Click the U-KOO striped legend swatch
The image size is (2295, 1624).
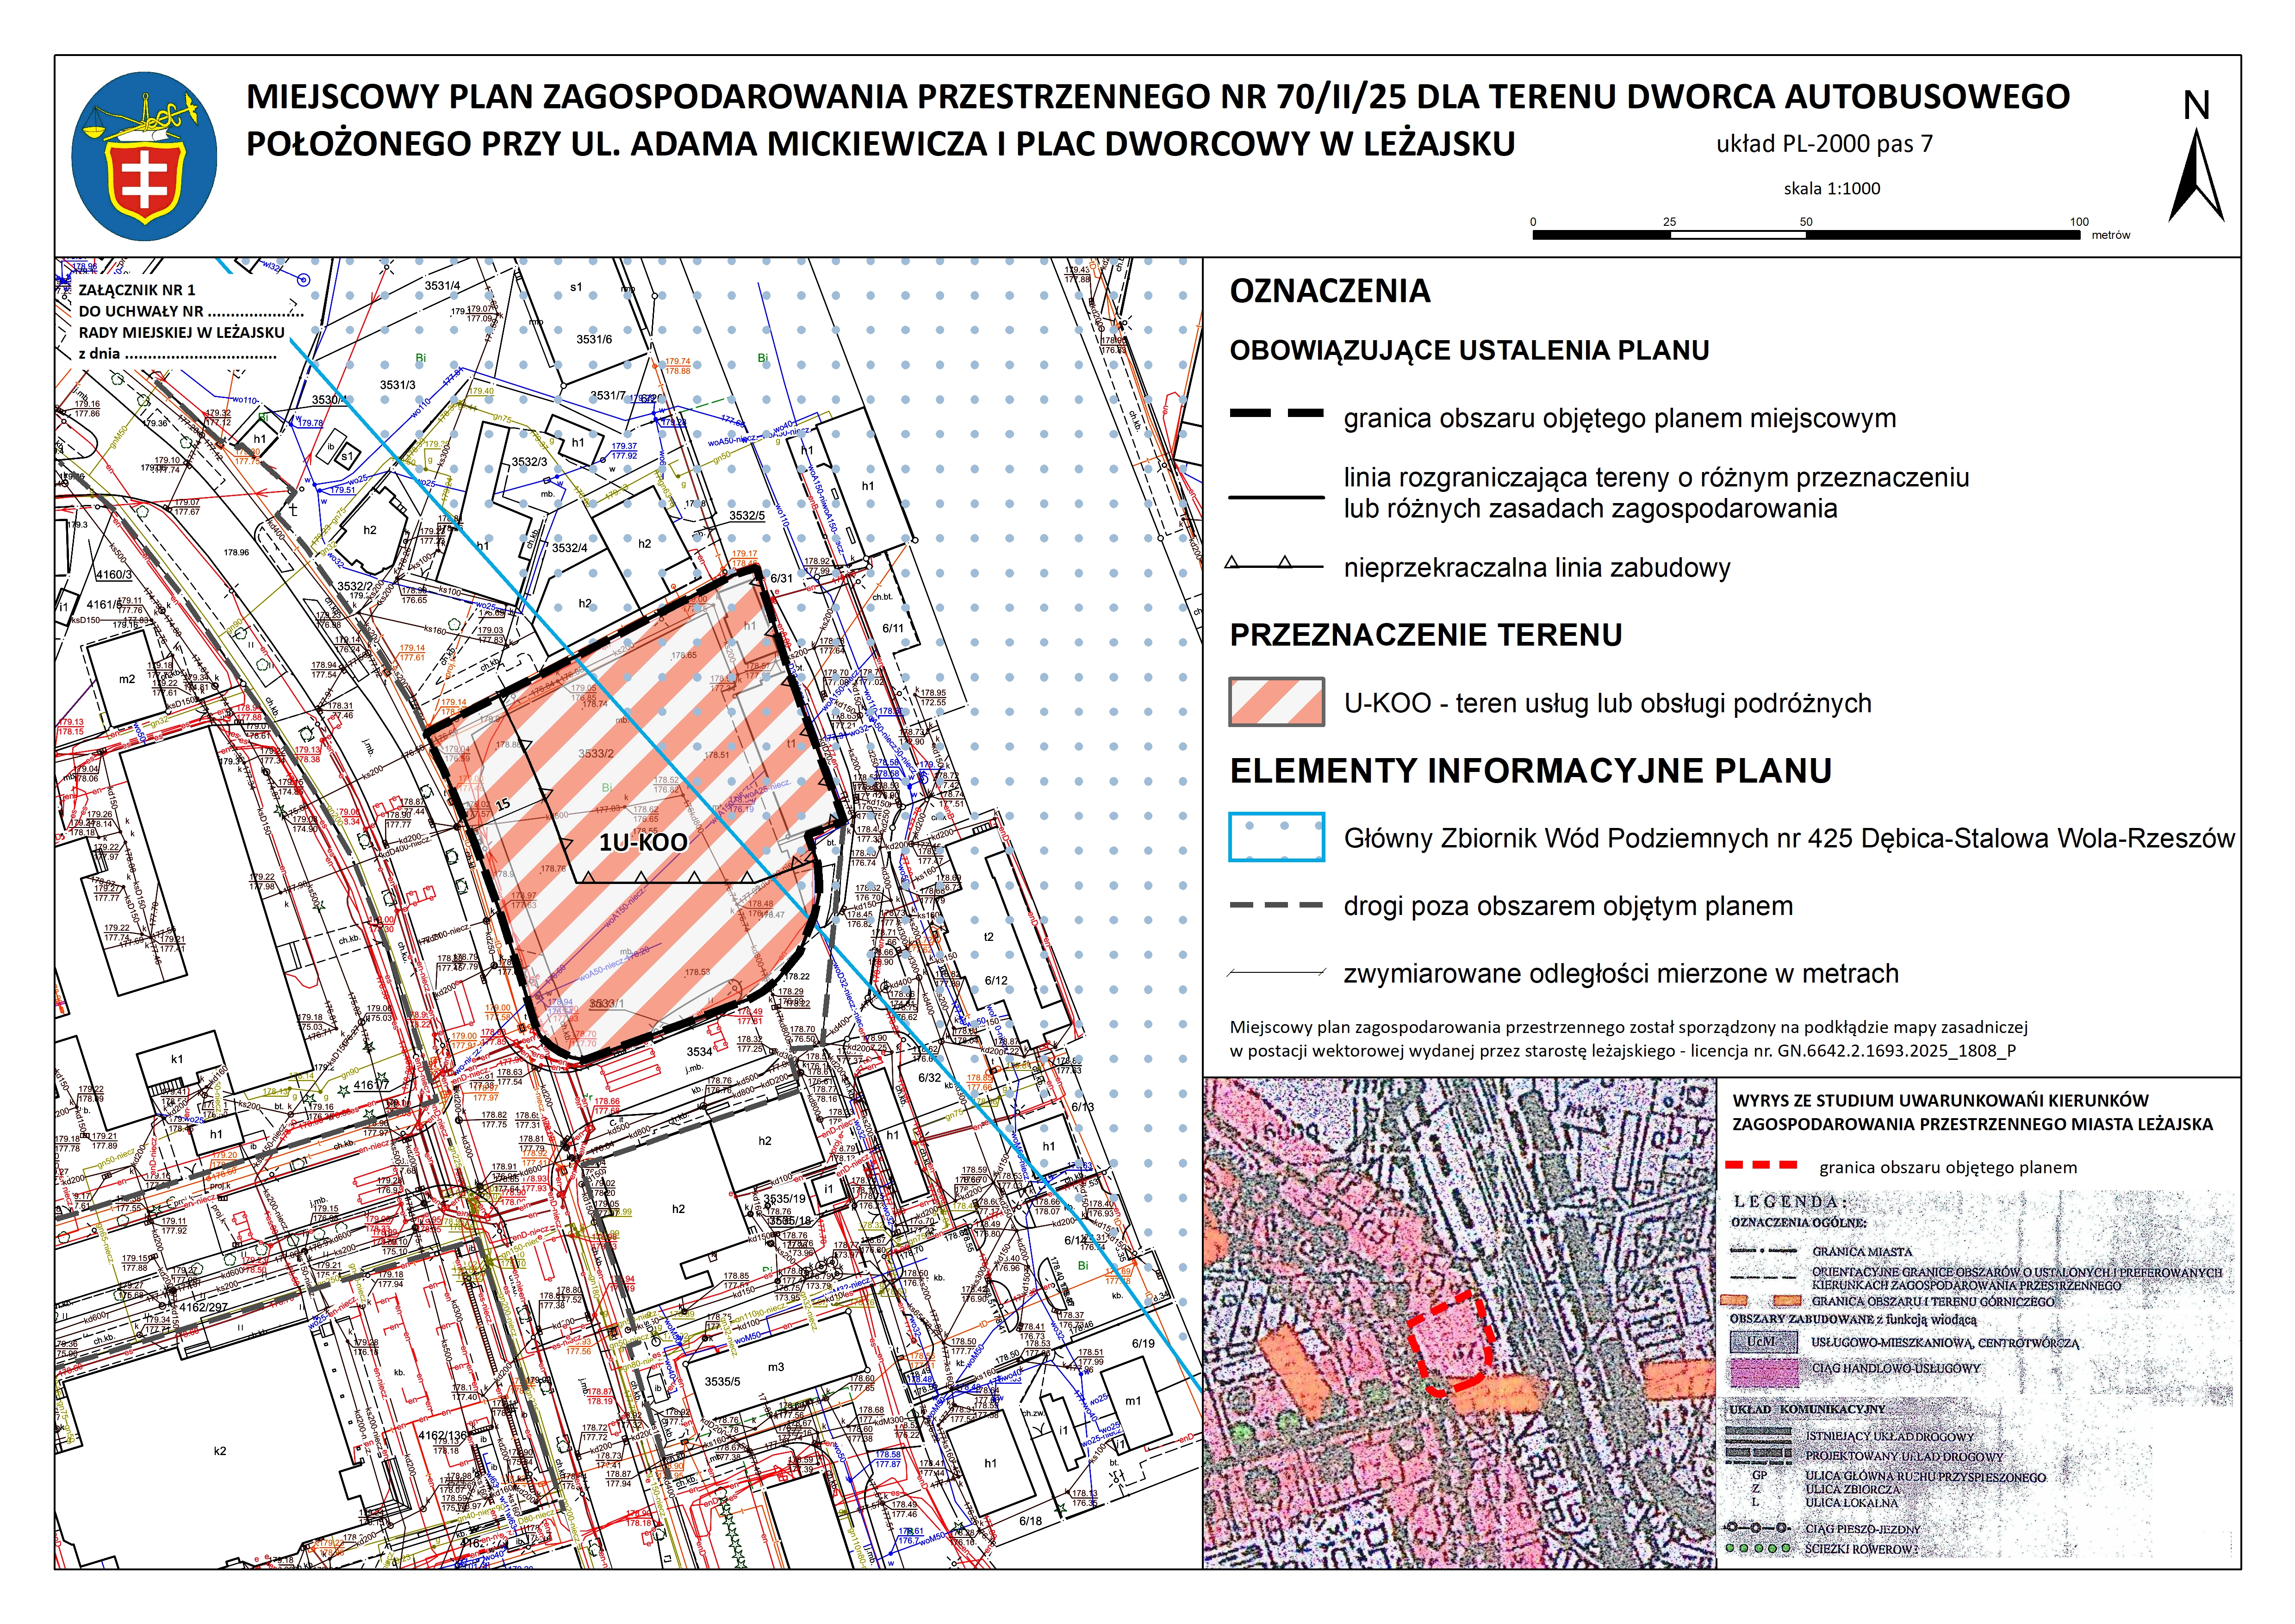pos(1277,702)
